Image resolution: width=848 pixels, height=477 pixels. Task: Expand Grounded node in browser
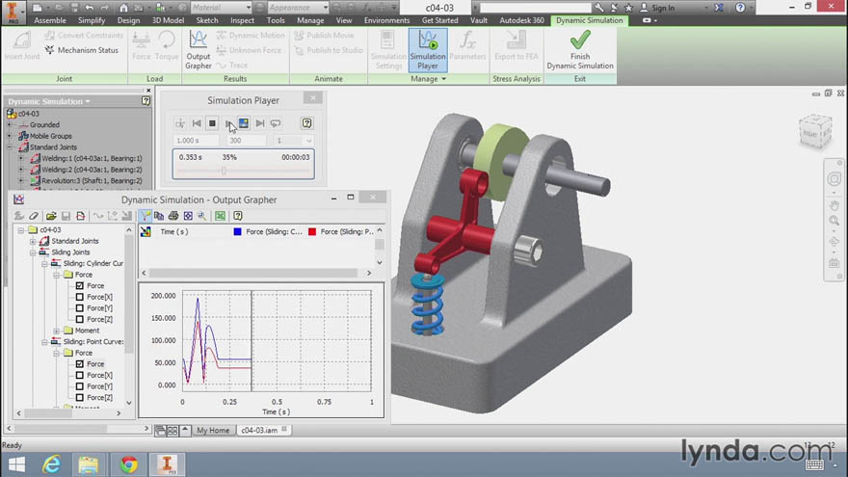(10, 125)
